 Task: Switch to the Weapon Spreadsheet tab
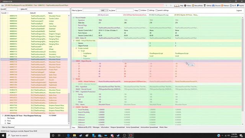coord(118,127)
